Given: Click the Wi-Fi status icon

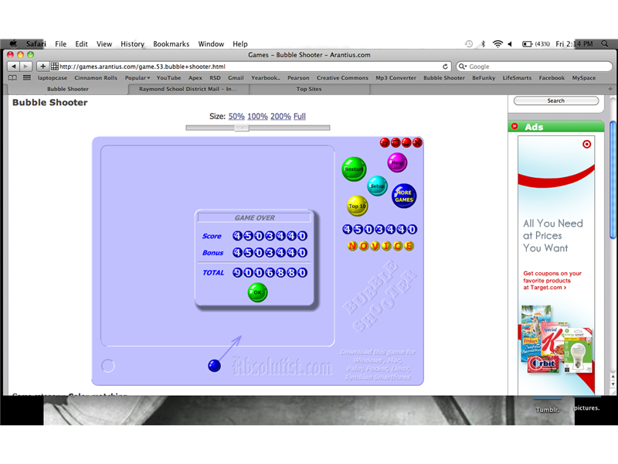Looking at the screenshot, I should pyautogui.click(x=497, y=44).
